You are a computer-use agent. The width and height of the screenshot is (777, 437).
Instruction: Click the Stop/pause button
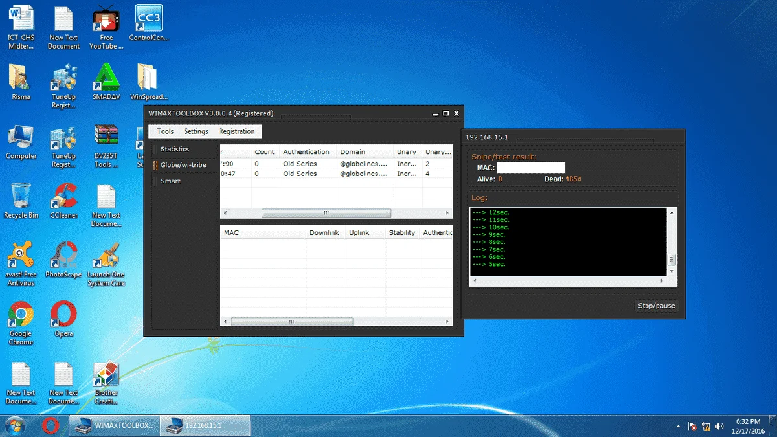pos(657,306)
